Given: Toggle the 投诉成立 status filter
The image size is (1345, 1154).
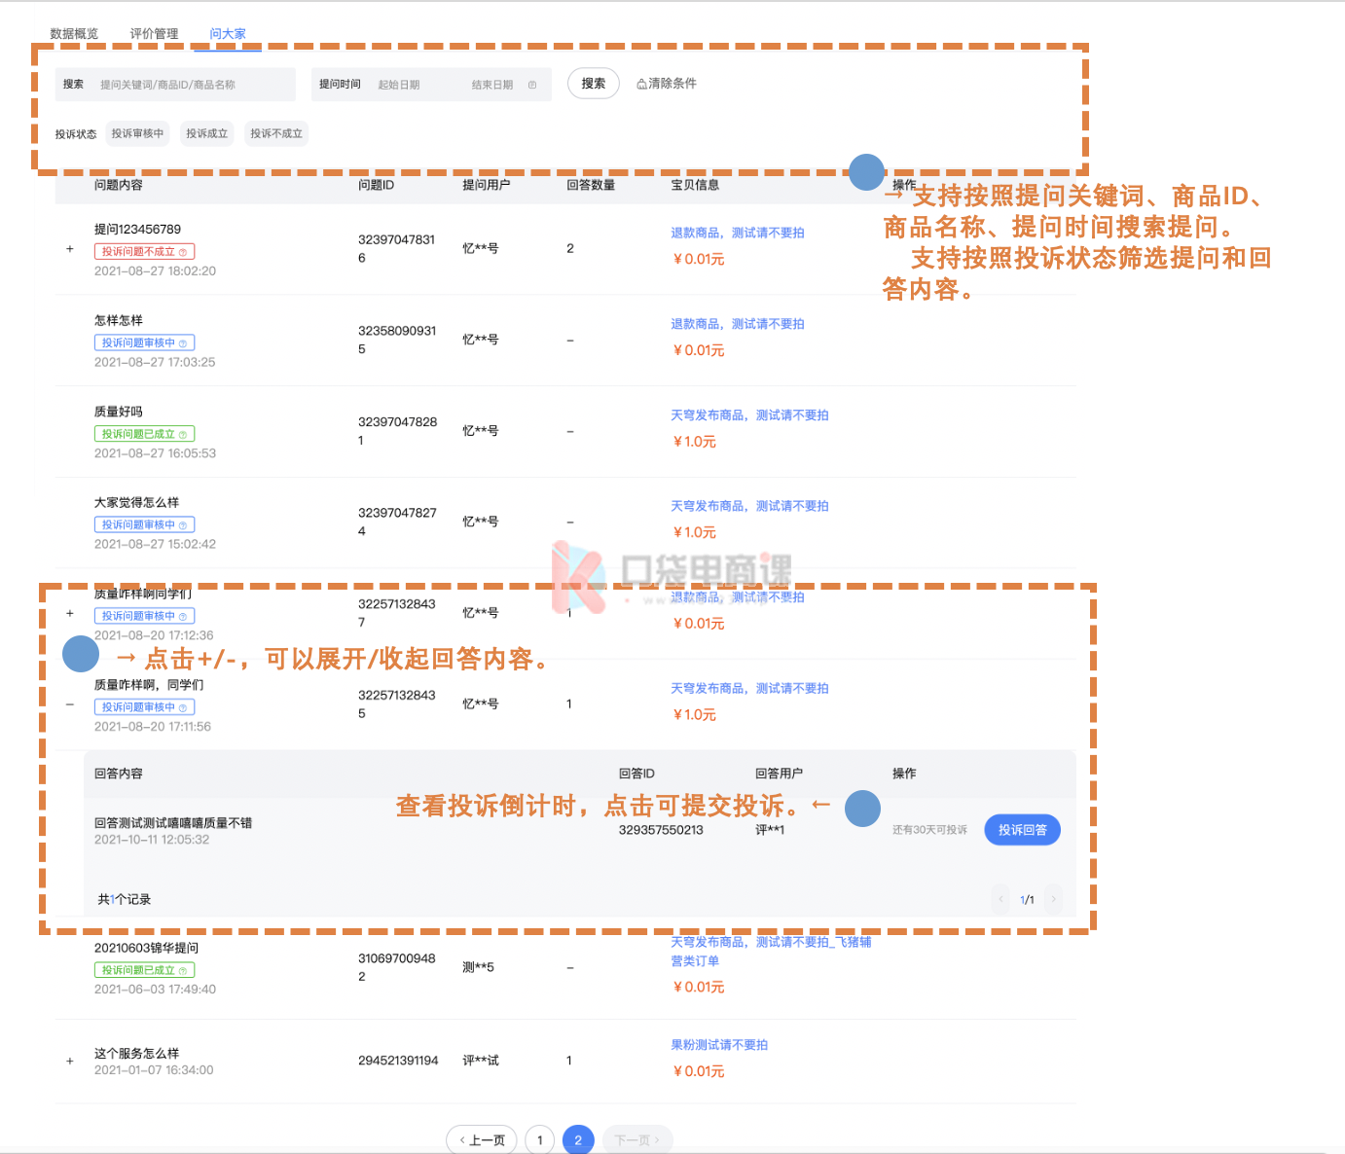Looking at the screenshot, I should coord(206,133).
